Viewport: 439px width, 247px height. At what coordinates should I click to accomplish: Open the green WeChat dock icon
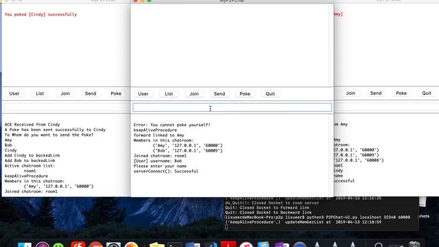coord(58,244)
